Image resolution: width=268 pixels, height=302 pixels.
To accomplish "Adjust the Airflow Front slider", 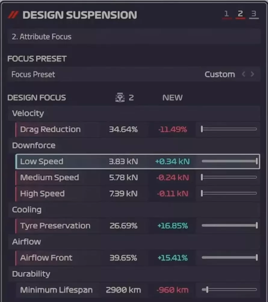I will pos(229,258).
